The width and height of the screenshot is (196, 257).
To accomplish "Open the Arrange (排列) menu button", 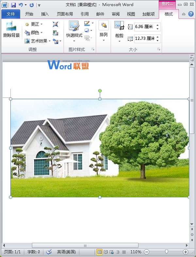I will click(104, 31).
